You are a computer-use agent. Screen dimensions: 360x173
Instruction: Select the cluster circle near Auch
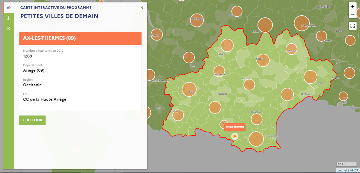[x=189, y=89]
